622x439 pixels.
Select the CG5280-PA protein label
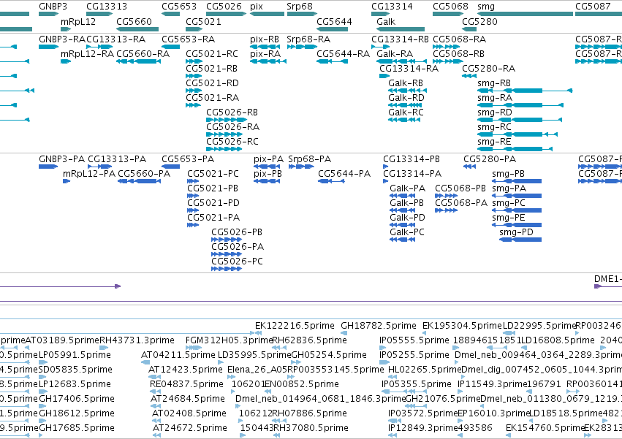[490, 159]
